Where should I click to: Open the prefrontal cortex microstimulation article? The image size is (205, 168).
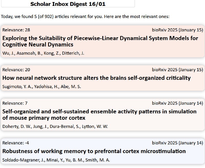94,151
